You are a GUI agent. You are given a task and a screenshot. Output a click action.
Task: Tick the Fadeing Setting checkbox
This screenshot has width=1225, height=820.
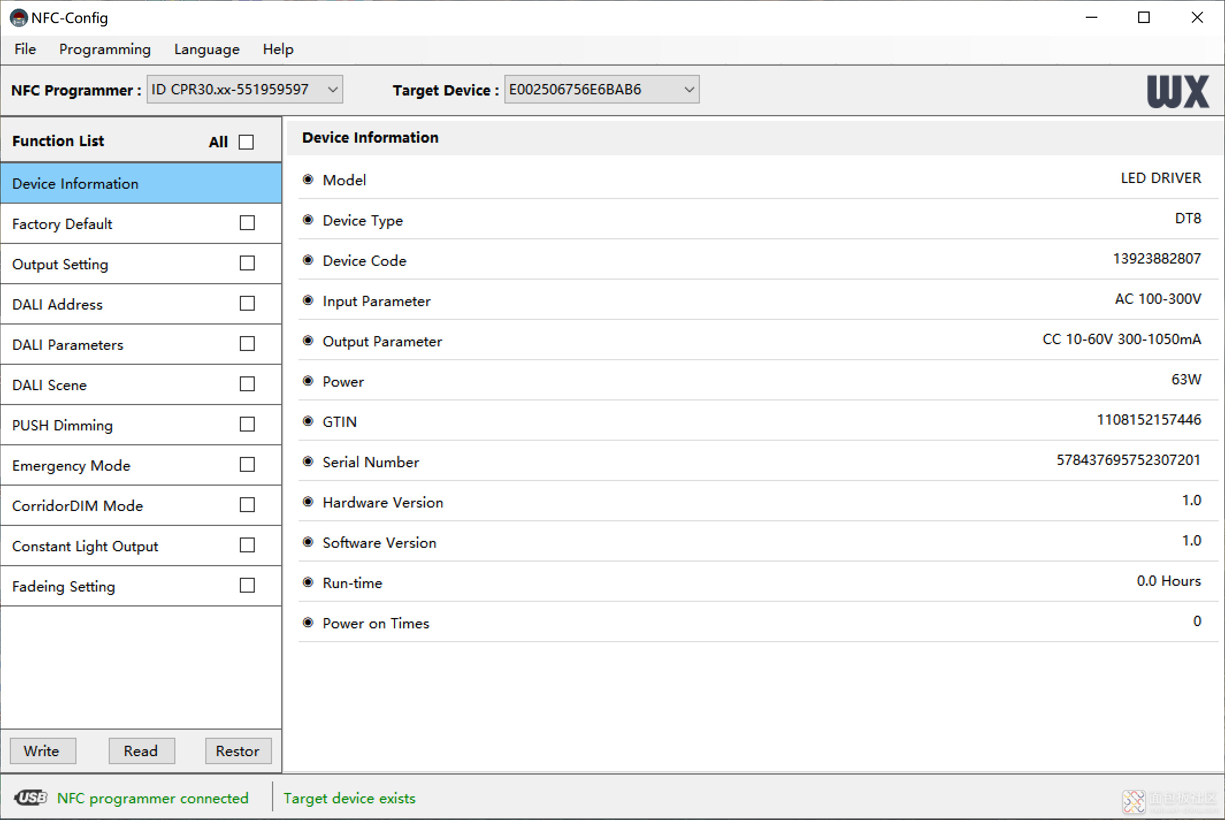[247, 585]
